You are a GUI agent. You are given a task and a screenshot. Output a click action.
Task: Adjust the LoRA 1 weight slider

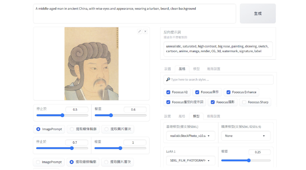pos(249,160)
